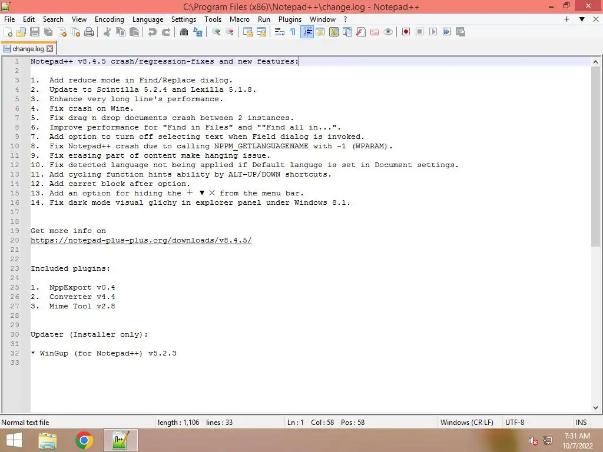603x452 pixels.
Task: Open the Replace dialog from the toolbar
Action: pos(198,32)
